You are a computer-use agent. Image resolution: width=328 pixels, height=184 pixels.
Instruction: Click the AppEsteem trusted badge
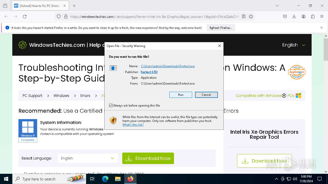(x=297, y=72)
